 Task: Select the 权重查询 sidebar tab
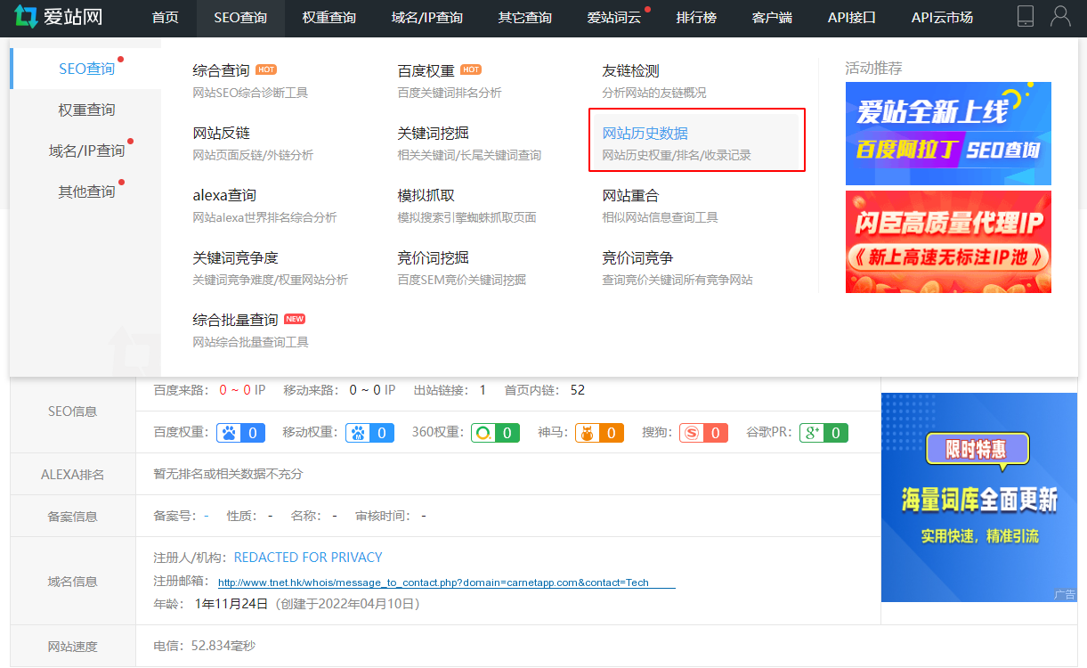pyautogui.click(x=86, y=110)
